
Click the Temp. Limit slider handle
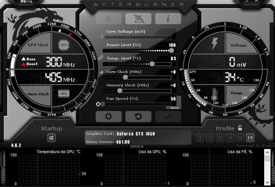click(152, 64)
